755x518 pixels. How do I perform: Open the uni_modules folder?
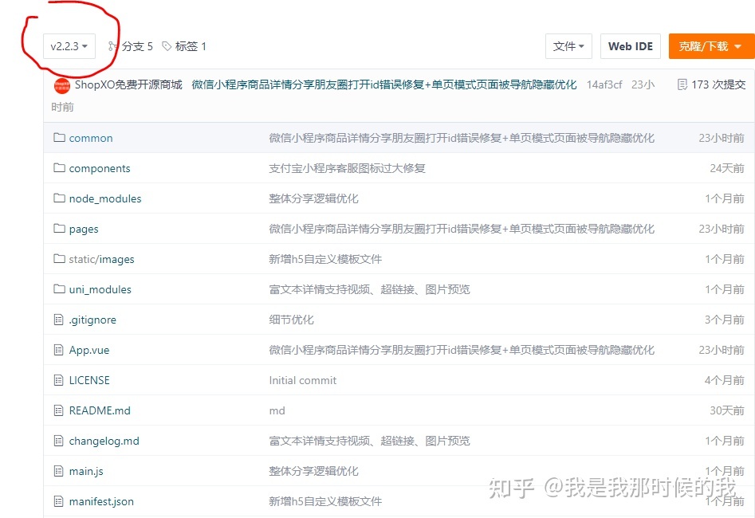[100, 290]
